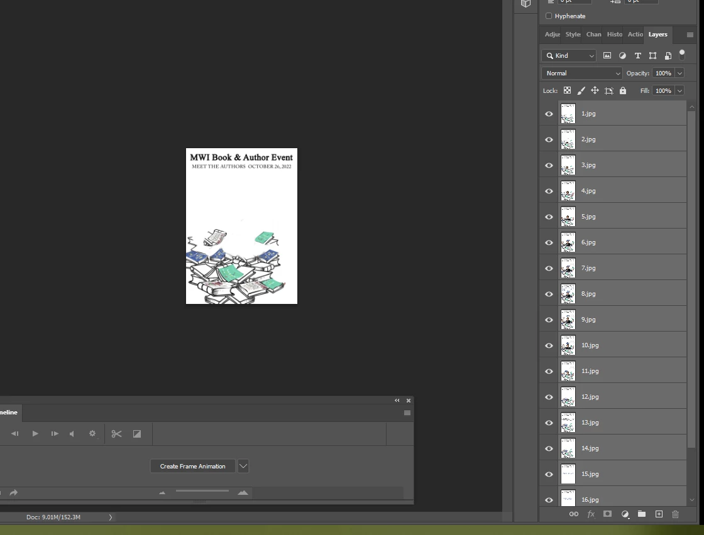Mute audio speaker icon in Timeline
704x535 pixels.
(x=72, y=434)
